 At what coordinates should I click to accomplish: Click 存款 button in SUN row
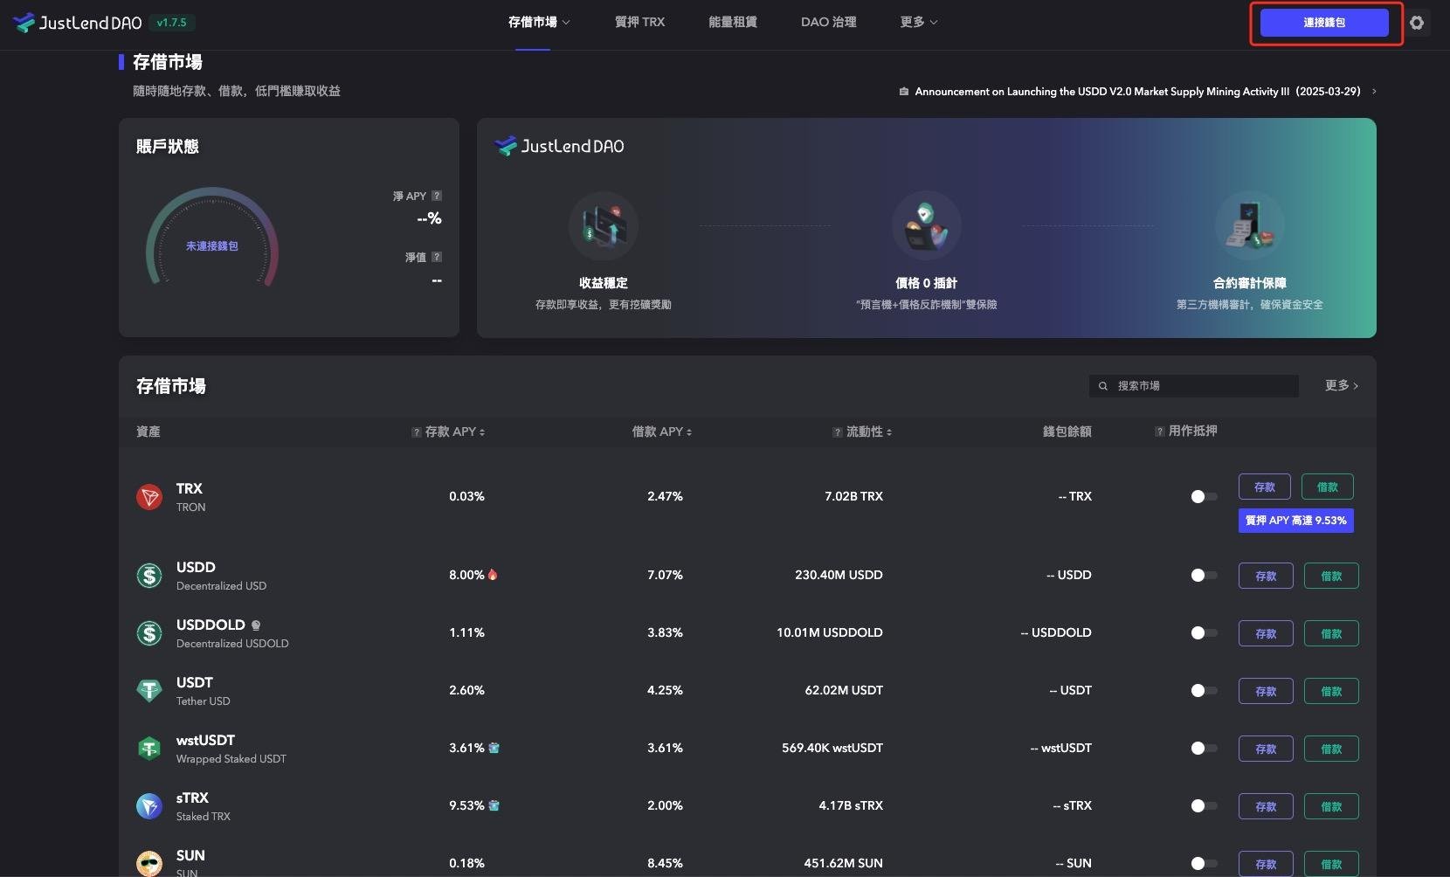tap(1266, 864)
